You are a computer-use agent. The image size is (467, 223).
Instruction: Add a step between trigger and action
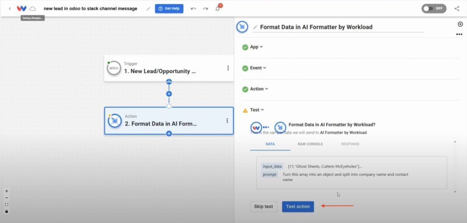click(169, 94)
